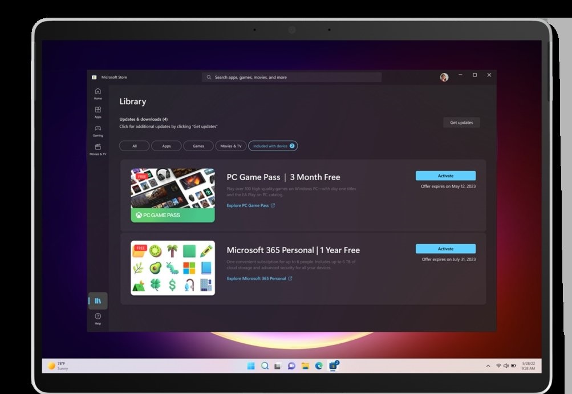Click the battery icon in system tray

[514, 365]
